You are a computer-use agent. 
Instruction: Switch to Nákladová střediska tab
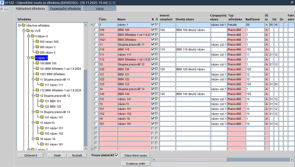[30, 8]
